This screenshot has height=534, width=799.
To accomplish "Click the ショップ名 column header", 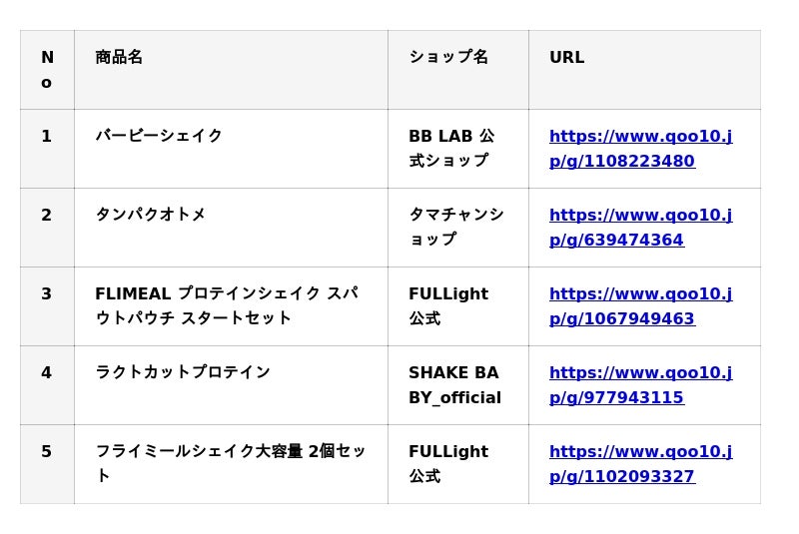I will (x=448, y=58).
